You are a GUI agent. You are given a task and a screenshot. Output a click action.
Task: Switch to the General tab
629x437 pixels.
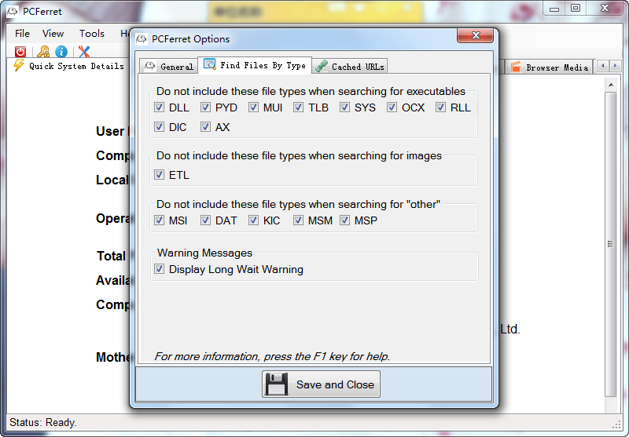point(169,67)
